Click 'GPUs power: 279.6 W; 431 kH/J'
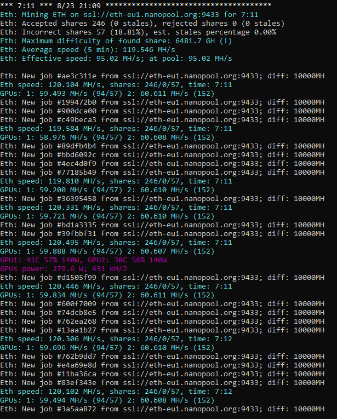 64,269
